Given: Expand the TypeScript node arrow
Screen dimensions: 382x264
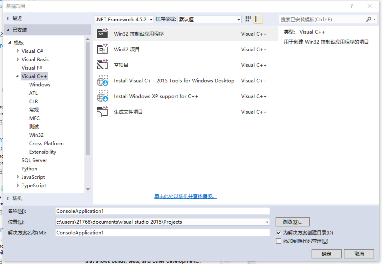Looking at the screenshot, I should pos(18,185).
